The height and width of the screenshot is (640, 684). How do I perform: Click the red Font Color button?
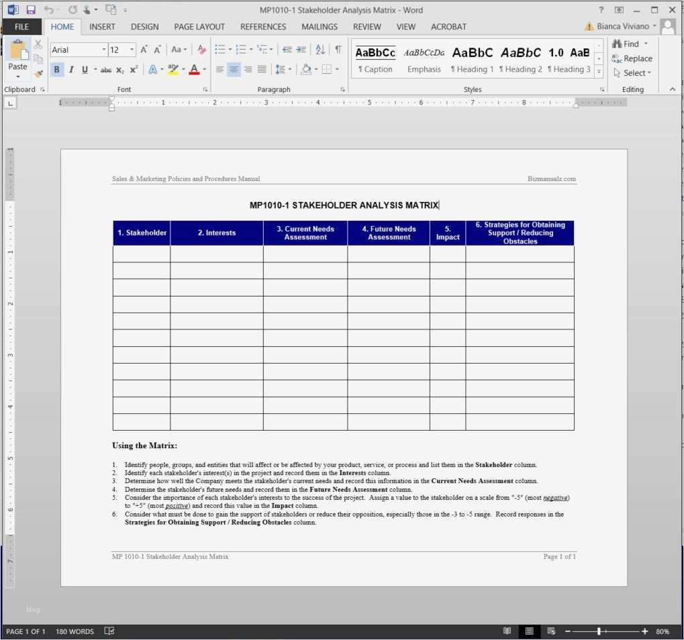pyautogui.click(x=194, y=69)
